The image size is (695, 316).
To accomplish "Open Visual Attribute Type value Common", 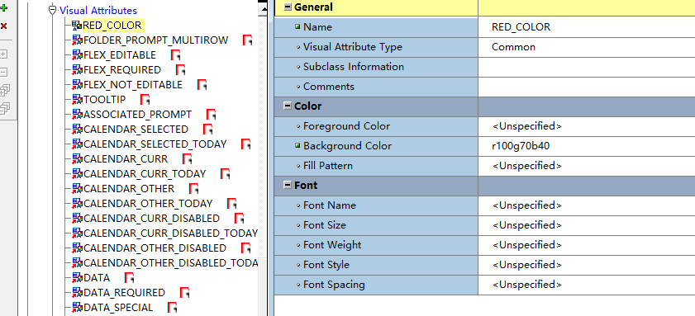I will click(x=587, y=47).
